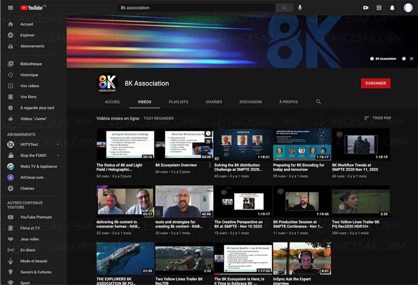Open tools and strategies for creating 8k thumbnail
This screenshot has width=418, height=285.
[x=184, y=201]
